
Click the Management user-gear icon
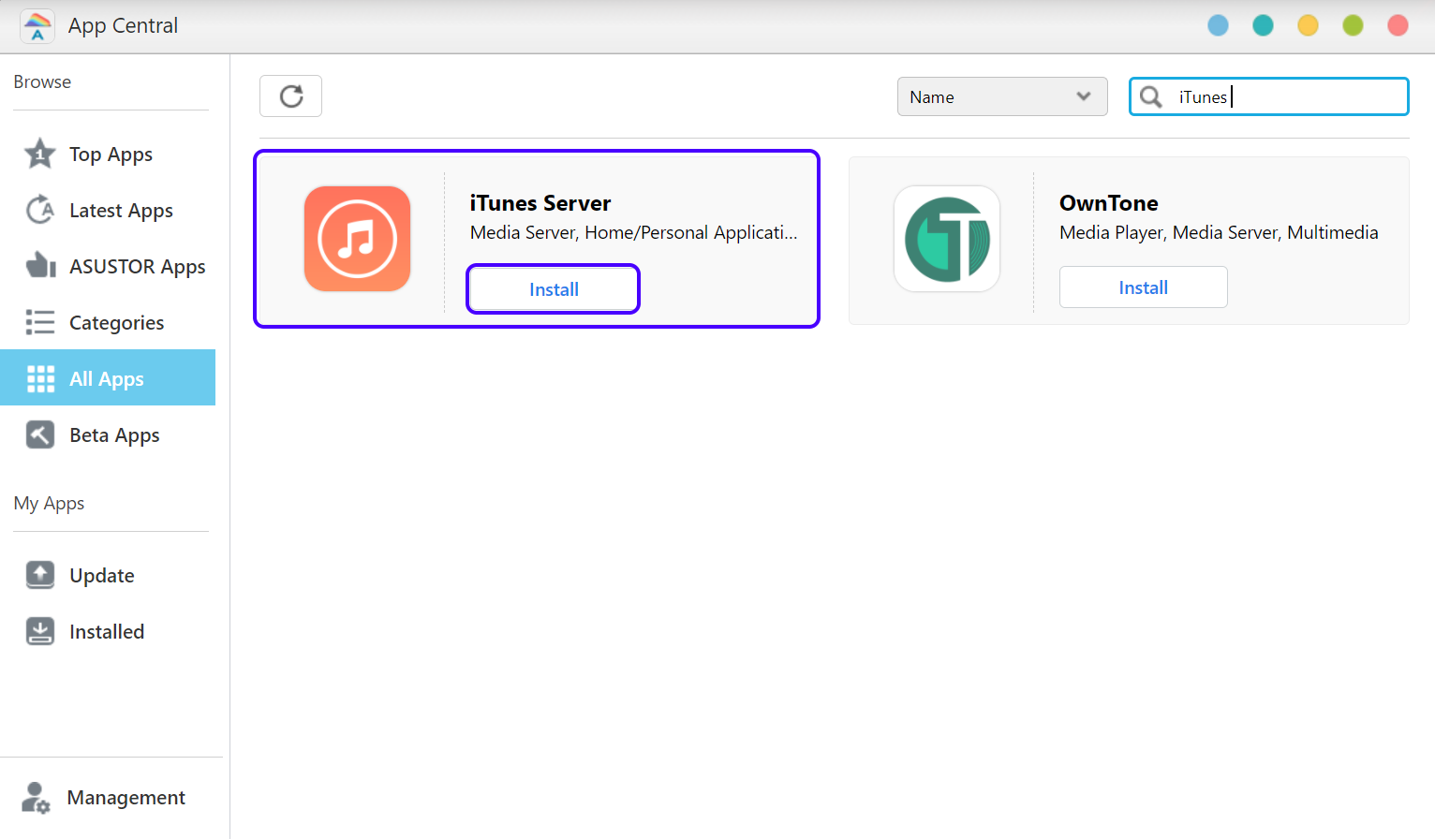pyautogui.click(x=37, y=798)
